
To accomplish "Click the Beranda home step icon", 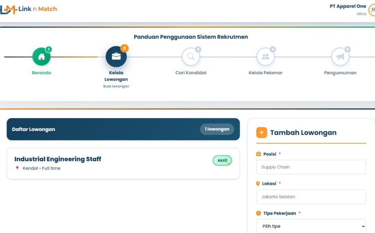I will 41,57.
